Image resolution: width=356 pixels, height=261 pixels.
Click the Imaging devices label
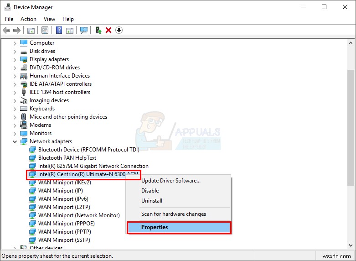(x=49, y=100)
